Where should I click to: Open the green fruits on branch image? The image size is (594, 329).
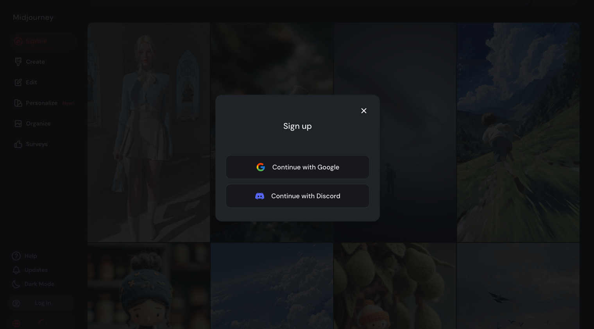[x=395, y=286]
